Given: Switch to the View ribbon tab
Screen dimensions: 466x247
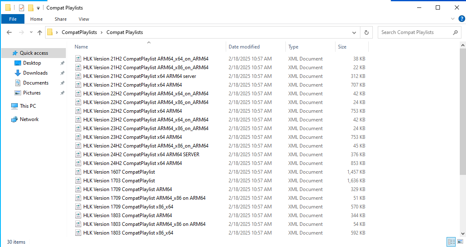Looking at the screenshot, I should pos(84,19).
